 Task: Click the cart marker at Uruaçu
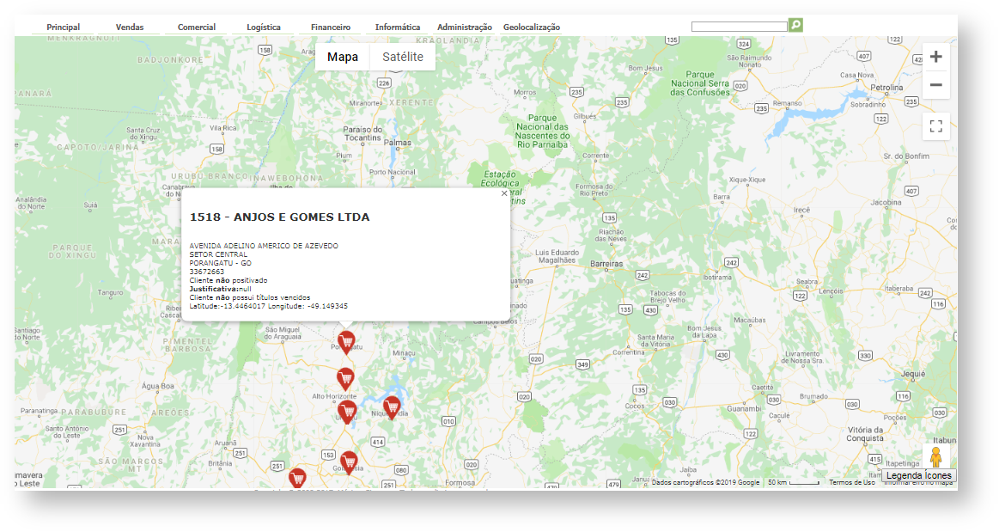[347, 412]
